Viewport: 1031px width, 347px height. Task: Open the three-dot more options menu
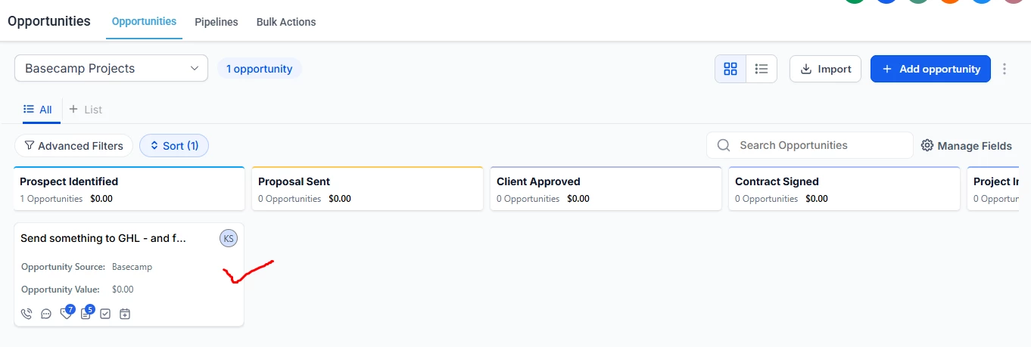(x=1005, y=69)
